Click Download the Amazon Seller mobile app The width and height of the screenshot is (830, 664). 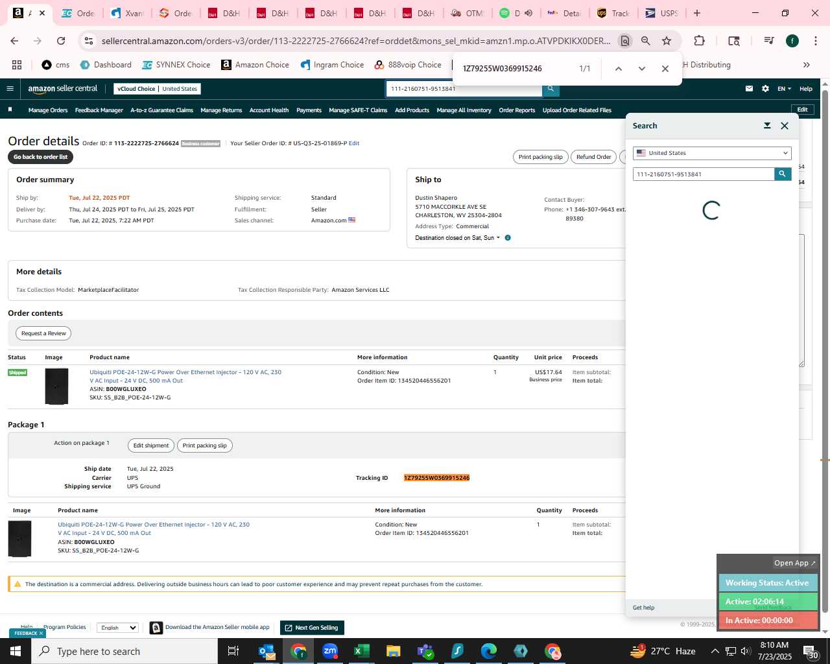217,628
